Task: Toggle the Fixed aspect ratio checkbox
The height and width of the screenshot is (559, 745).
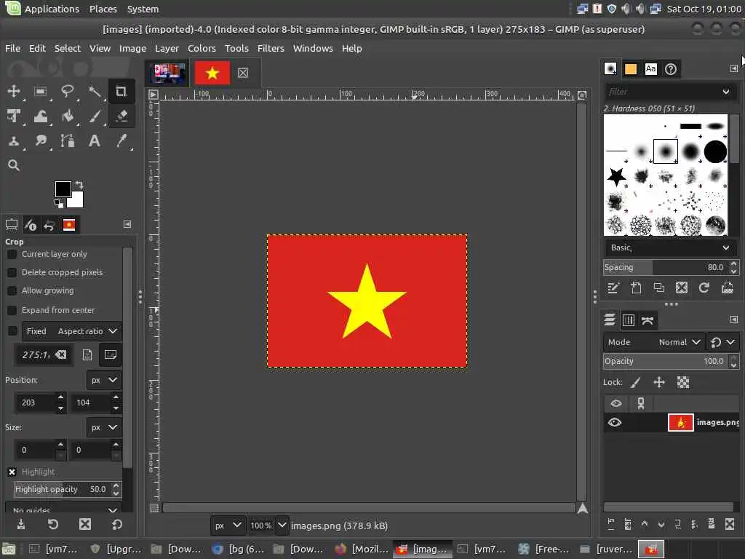Action: pyautogui.click(x=13, y=331)
